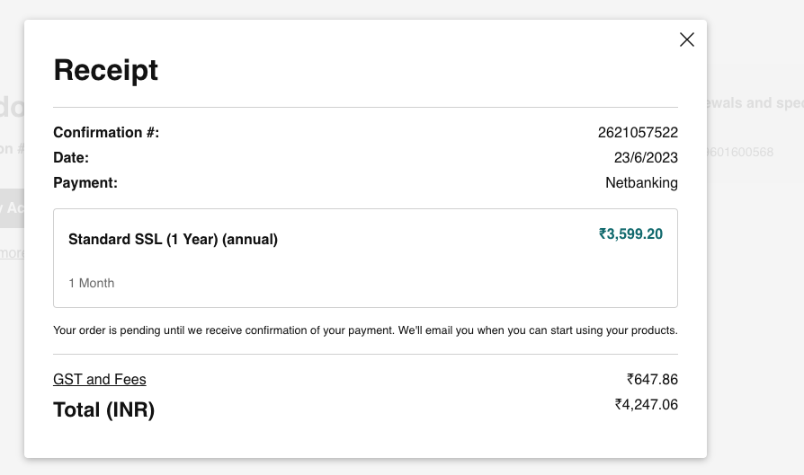Click the Total (INR) label
The height and width of the screenshot is (475, 804).
click(x=104, y=410)
